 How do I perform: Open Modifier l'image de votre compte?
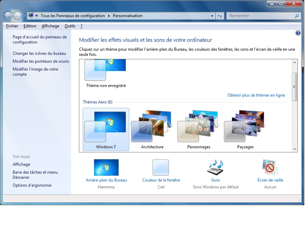[x=36, y=72]
